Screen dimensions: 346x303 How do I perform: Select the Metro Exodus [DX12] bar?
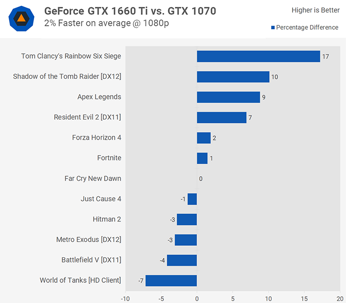[186, 240]
